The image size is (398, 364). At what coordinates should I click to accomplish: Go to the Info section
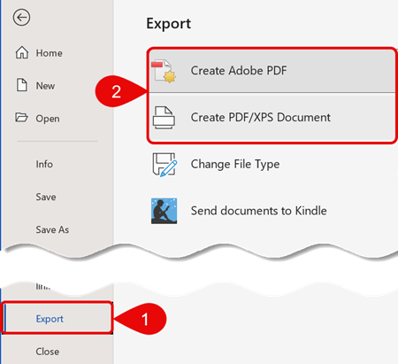point(44,164)
